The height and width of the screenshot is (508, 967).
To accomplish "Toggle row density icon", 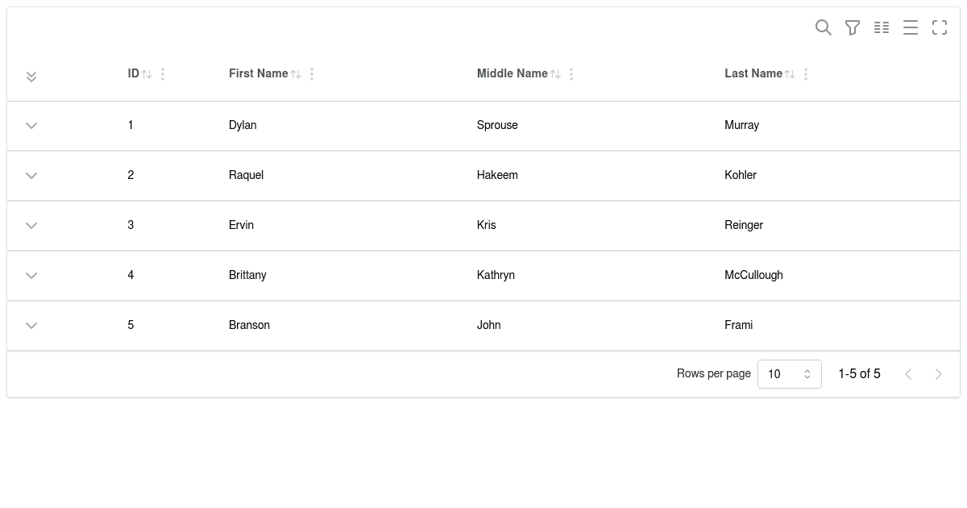I will click(x=911, y=27).
